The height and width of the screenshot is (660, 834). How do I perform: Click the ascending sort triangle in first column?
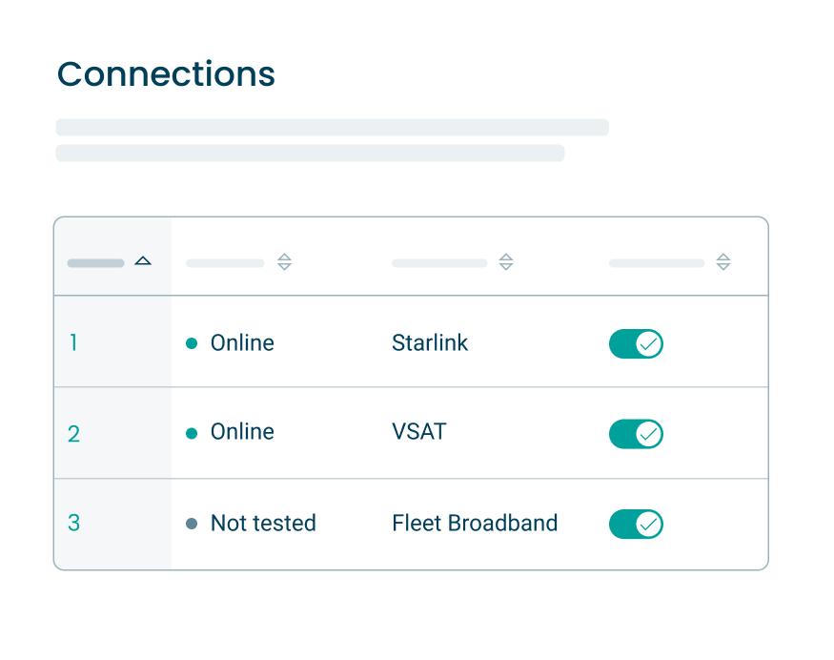[143, 259]
